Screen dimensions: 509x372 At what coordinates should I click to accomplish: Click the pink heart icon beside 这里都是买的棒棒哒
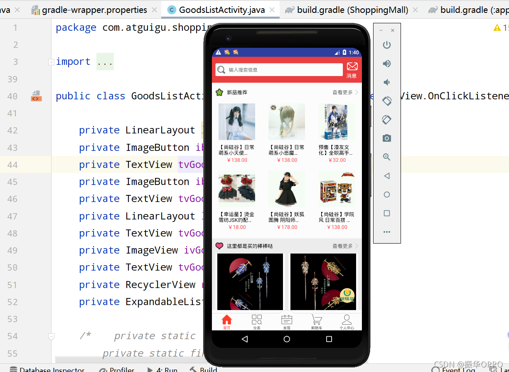[x=219, y=246]
